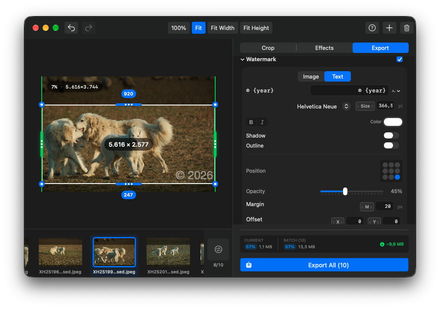Click the bottom-right crop corner handle
This screenshot has width=440, height=309.
pyautogui.click(x=215, y=184)
